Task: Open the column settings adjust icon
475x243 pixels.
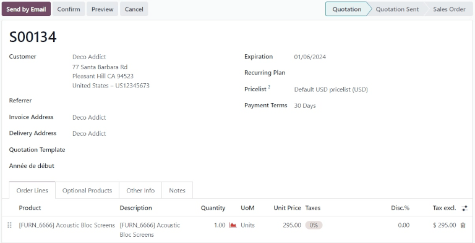Action: 464,208
